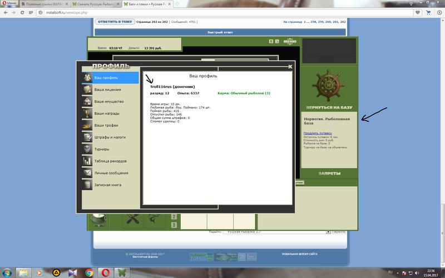The image size is (445, 278).
Task: Open a new browser tab with the plus button
Action: (177, 4)
